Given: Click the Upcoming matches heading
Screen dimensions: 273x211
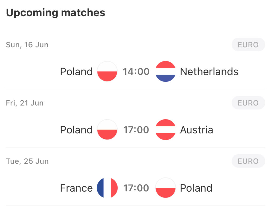Looking at the screenshot, I should click(x=55, y=13).
